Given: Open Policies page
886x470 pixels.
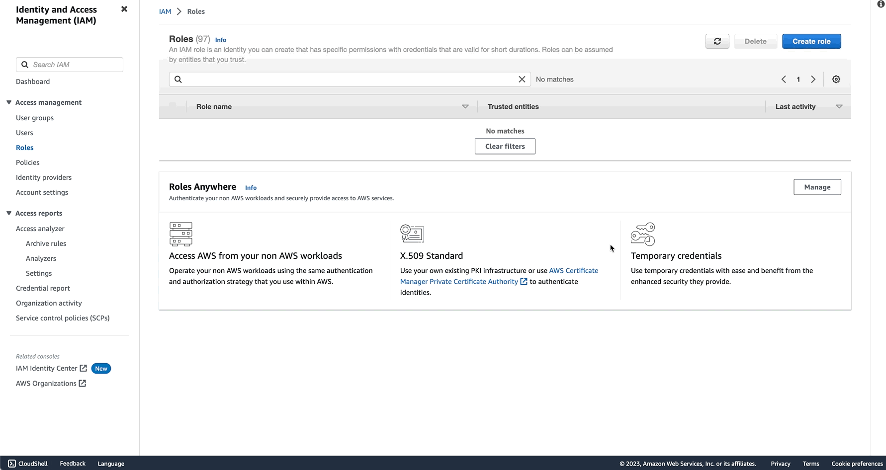Looking at the screenshot, I should tap(28, 162).
